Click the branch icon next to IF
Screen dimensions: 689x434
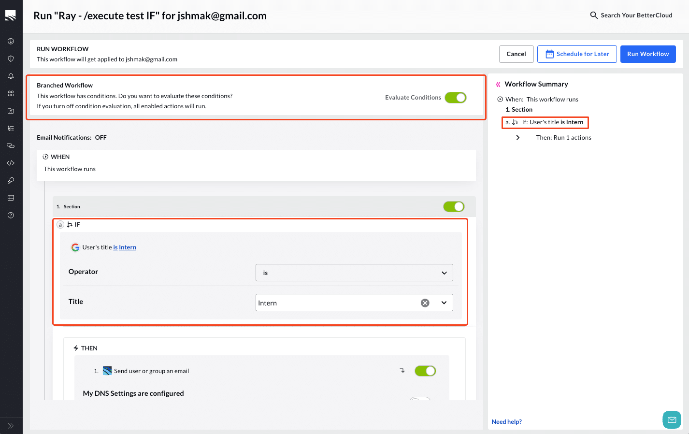70,225
